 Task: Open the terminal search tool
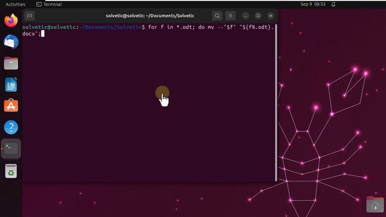[x=217, y=16]
